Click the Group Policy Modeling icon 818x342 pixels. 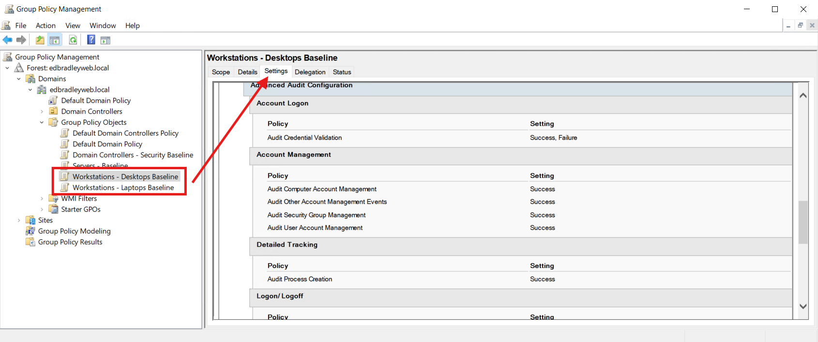(30, 231)
